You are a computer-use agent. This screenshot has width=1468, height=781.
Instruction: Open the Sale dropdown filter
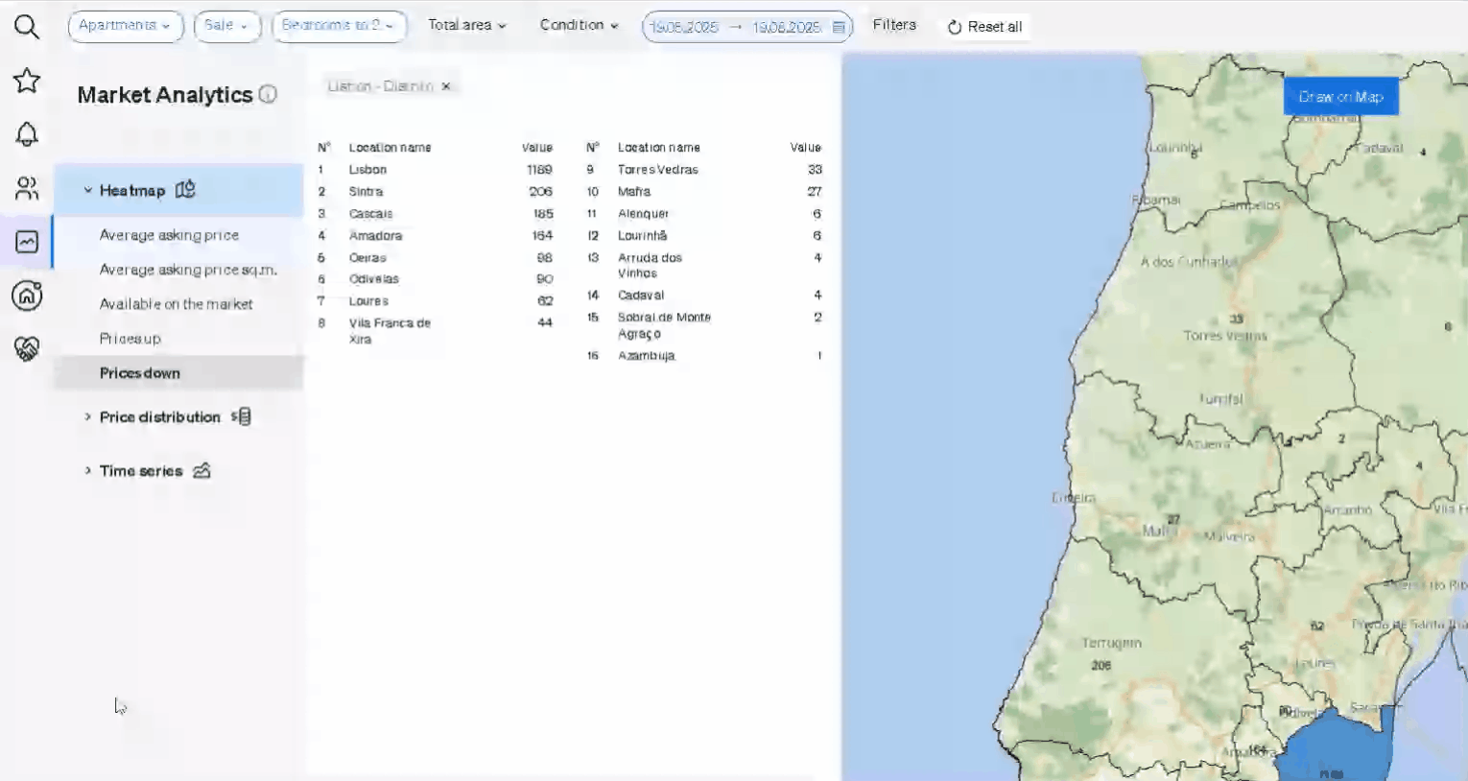coord(226,26)
